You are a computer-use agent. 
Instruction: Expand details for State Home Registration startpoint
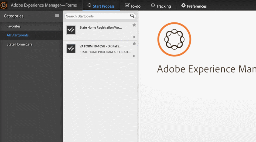[134, 37]
